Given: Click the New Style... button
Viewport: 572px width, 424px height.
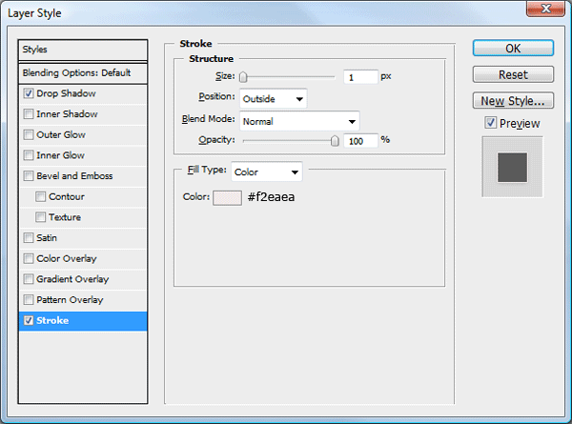Looking at the screenshot, I should (x=513, y=100).
